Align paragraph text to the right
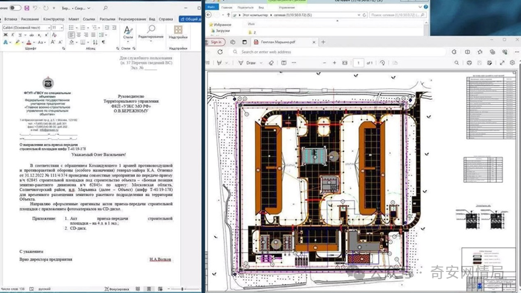The height and width of the screenshot is (293, 521). 86,35
